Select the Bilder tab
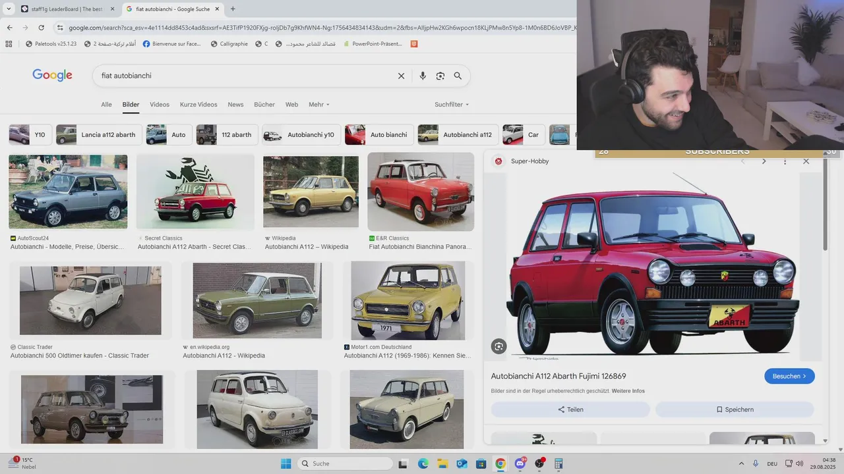The image size is (844, 474). 131,105
